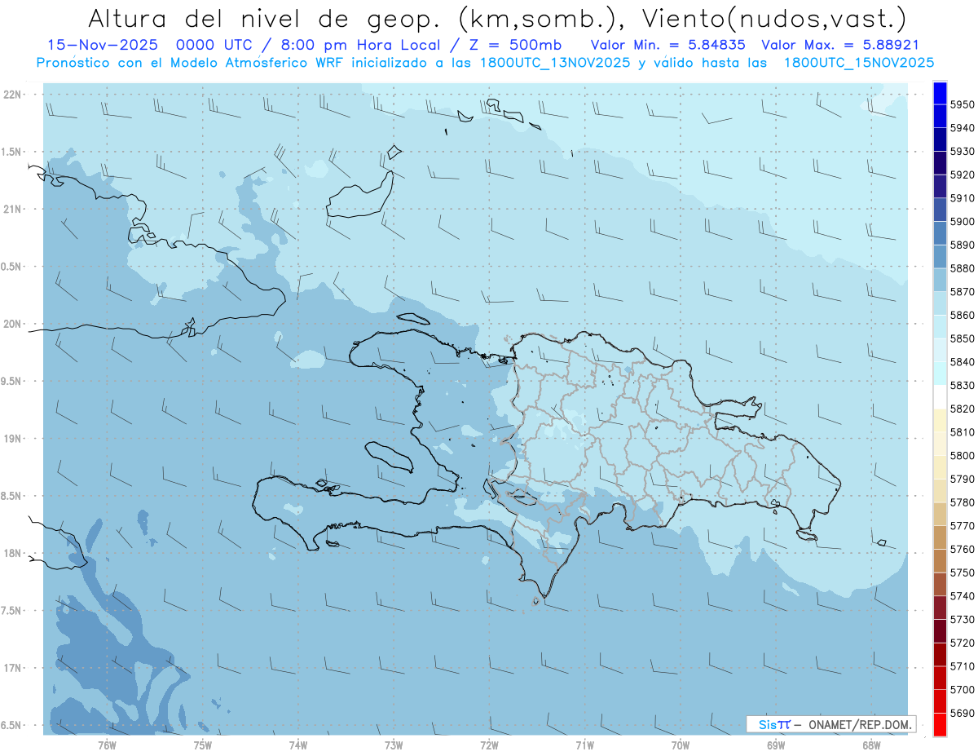Click the '75W' longitude label

203,745
